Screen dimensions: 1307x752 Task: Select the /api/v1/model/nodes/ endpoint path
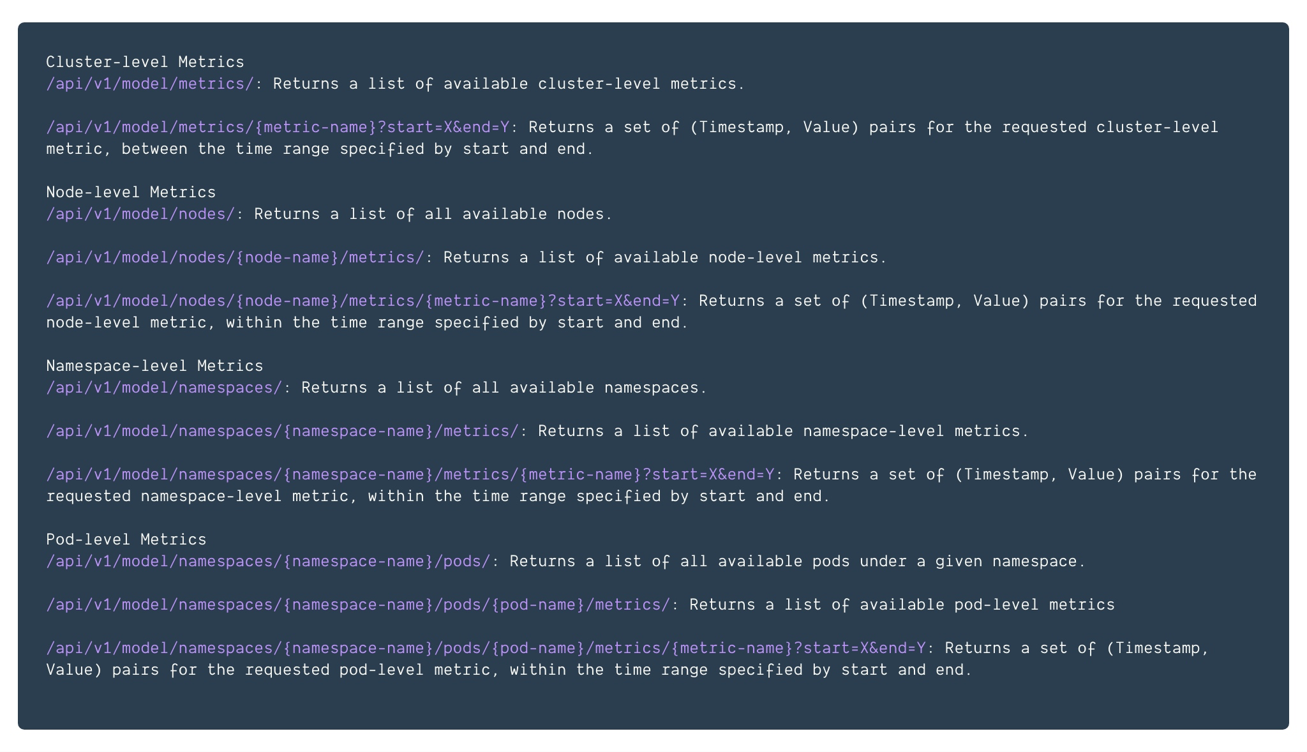coord(140,214)
